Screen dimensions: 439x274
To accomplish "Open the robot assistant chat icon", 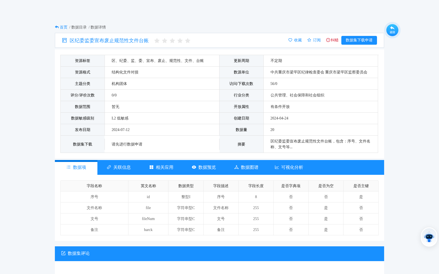I will tap(429, 237).
